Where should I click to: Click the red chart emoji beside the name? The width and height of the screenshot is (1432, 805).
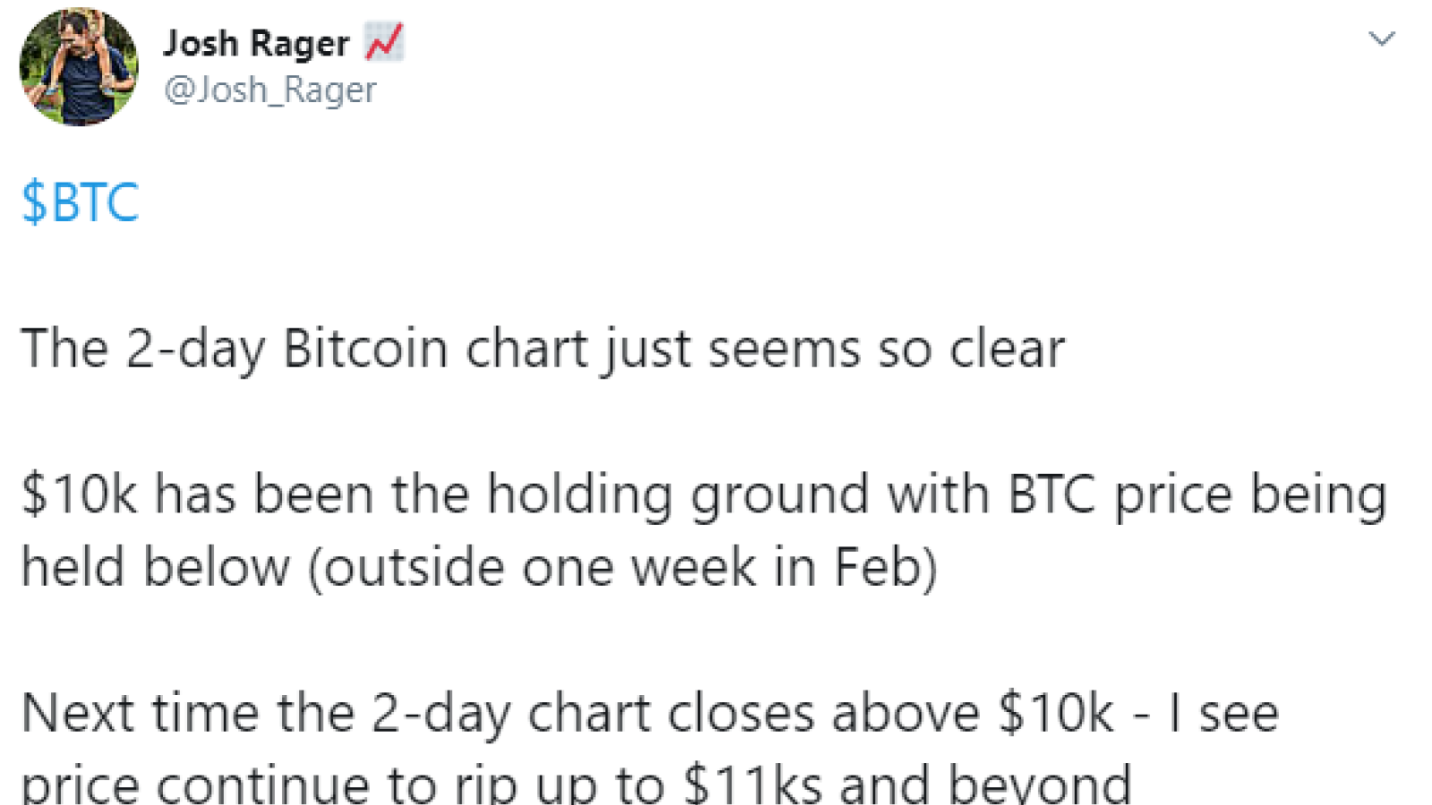tap(384, 42)
